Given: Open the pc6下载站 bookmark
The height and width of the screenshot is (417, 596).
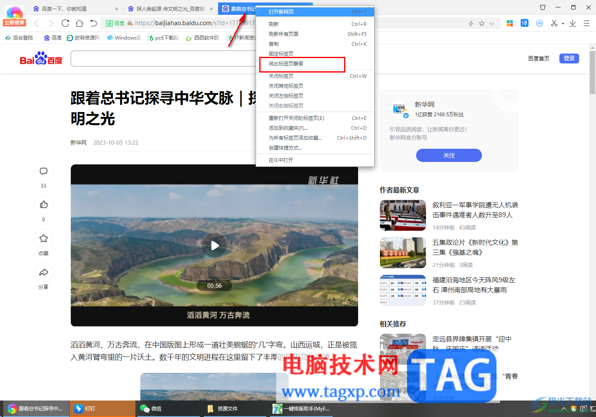Looking at the screenshot, I should click(x=163, y=38).
